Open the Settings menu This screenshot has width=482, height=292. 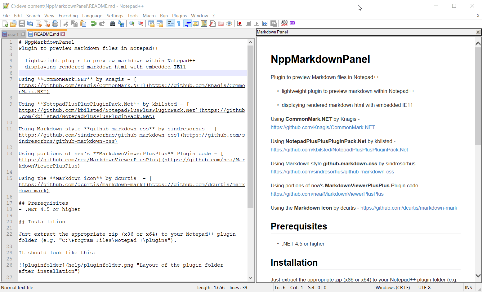click(115, 16)
